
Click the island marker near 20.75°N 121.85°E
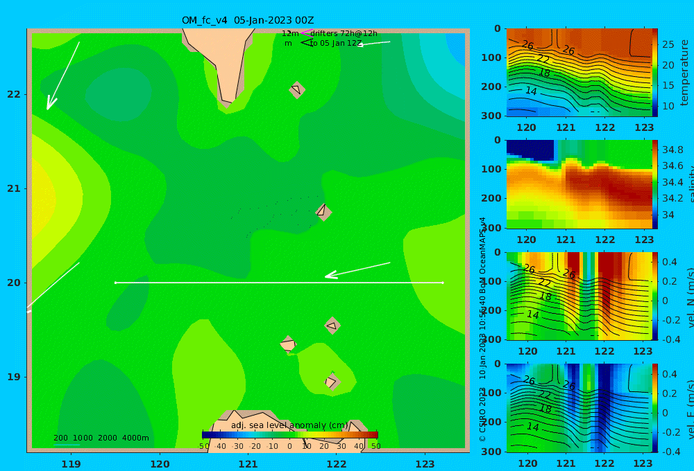pos(323,212)
